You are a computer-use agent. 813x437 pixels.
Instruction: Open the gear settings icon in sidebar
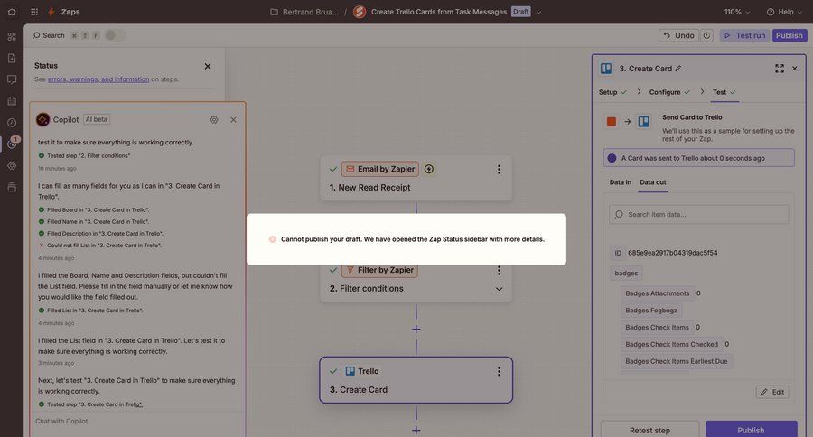tap(12, 166)
